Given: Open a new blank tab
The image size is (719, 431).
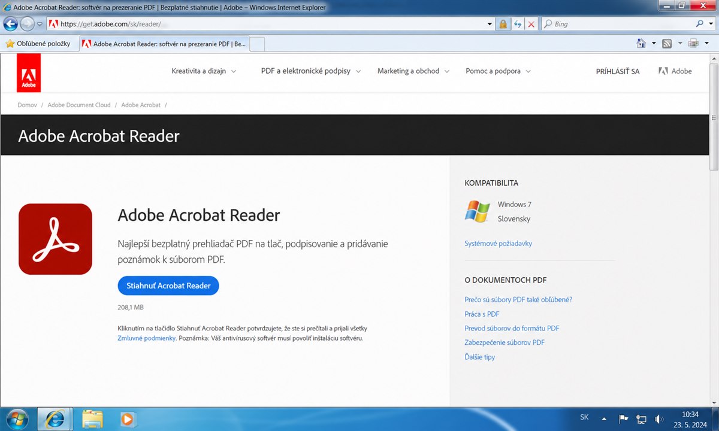Looking at the screenshot, I should tap(257, 44).
